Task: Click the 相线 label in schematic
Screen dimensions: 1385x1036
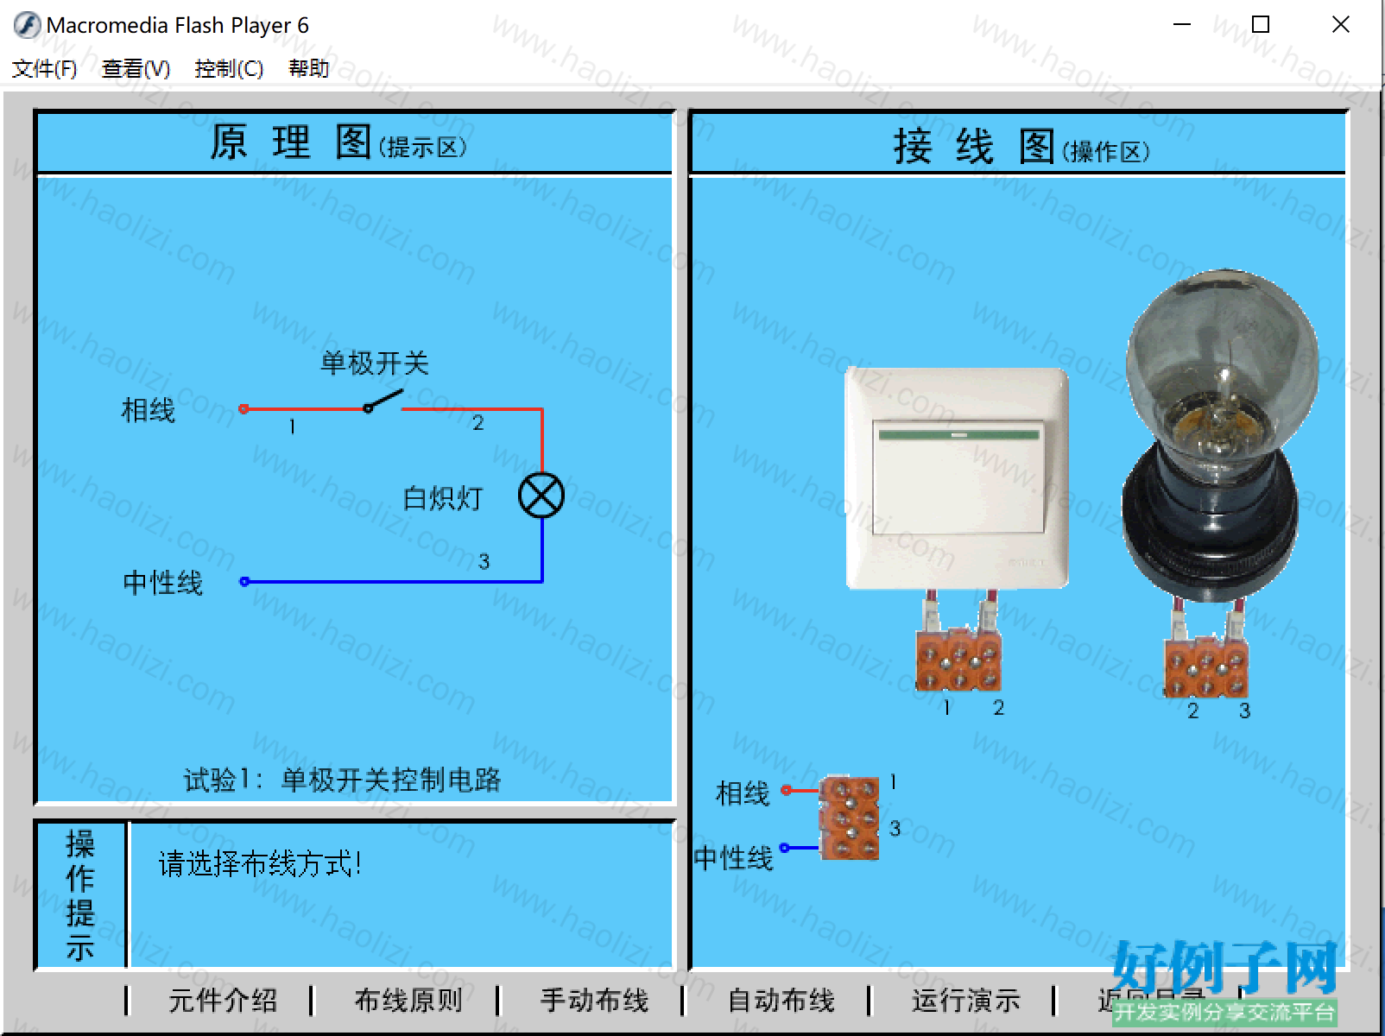Action: 148,409
